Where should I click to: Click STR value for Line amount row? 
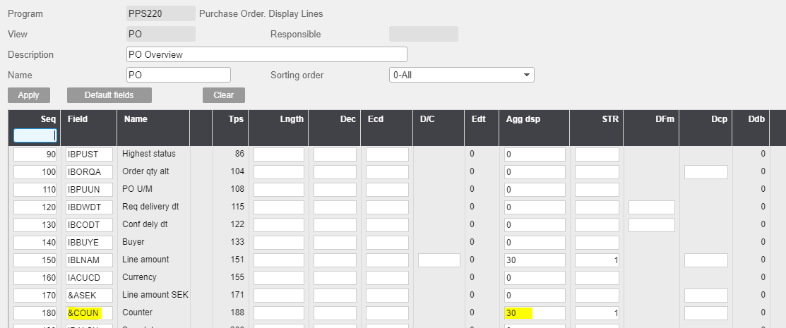pos(597,260)
